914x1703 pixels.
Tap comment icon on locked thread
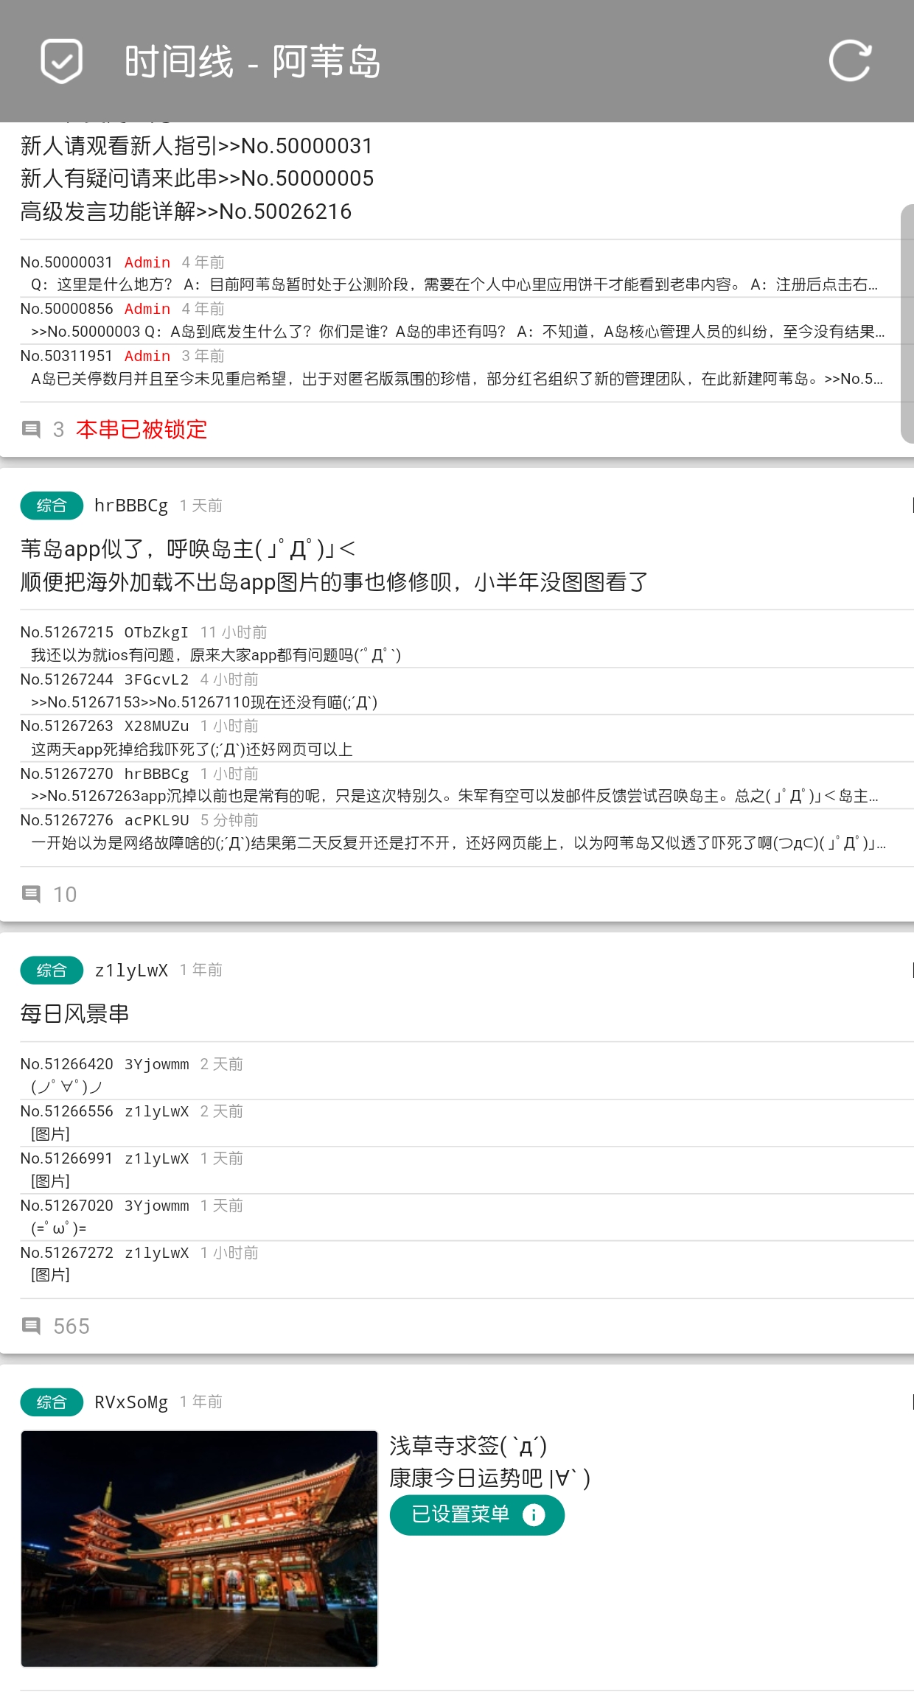pyautogui.click(x=31, y=430)
